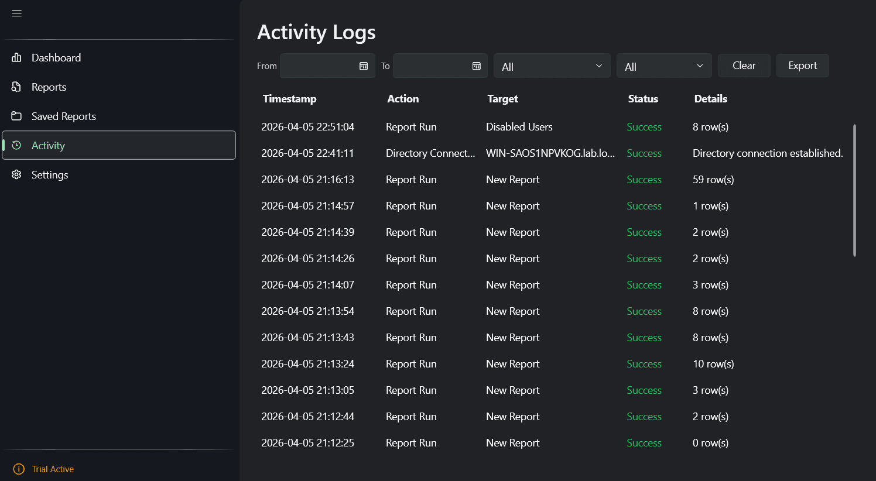Click the Settings gear icon
The height and width of the screenshot is (481, 876).
(16, 174)
